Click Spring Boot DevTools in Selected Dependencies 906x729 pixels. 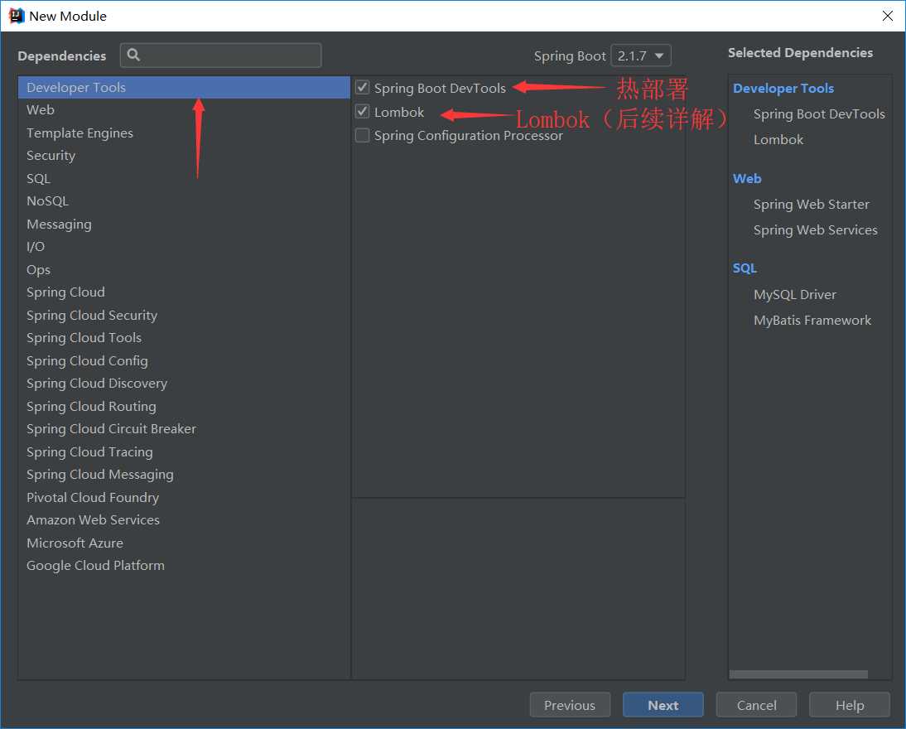click(x=819, y=114)
